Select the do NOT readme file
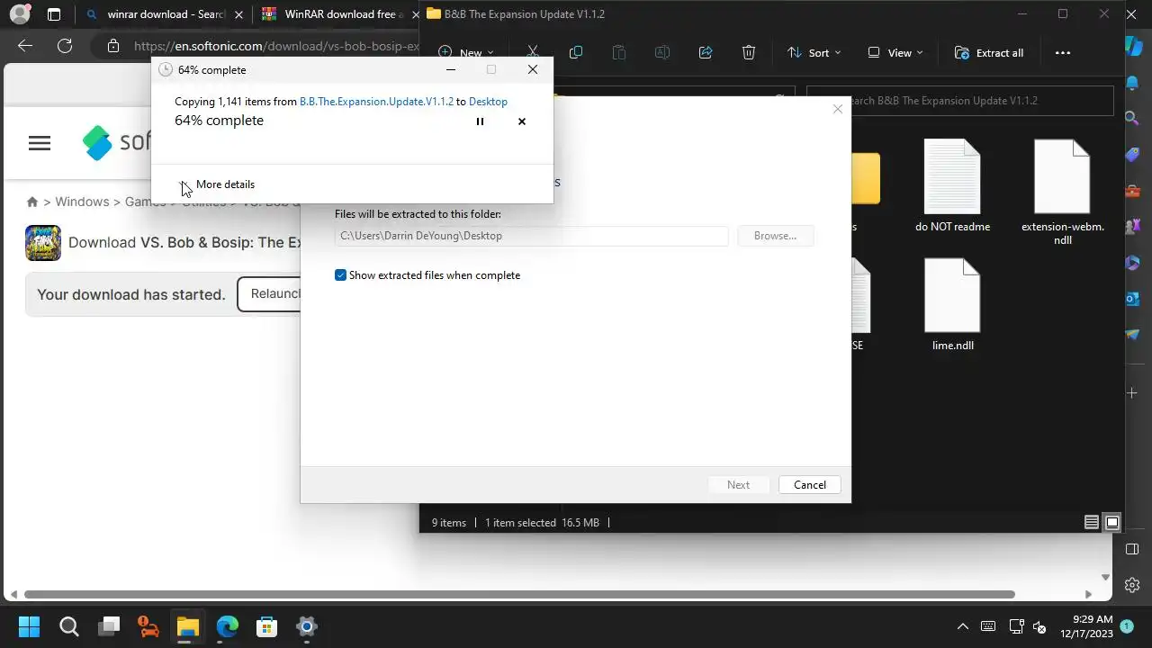The image size is (1152, 648). click(952, 186)
